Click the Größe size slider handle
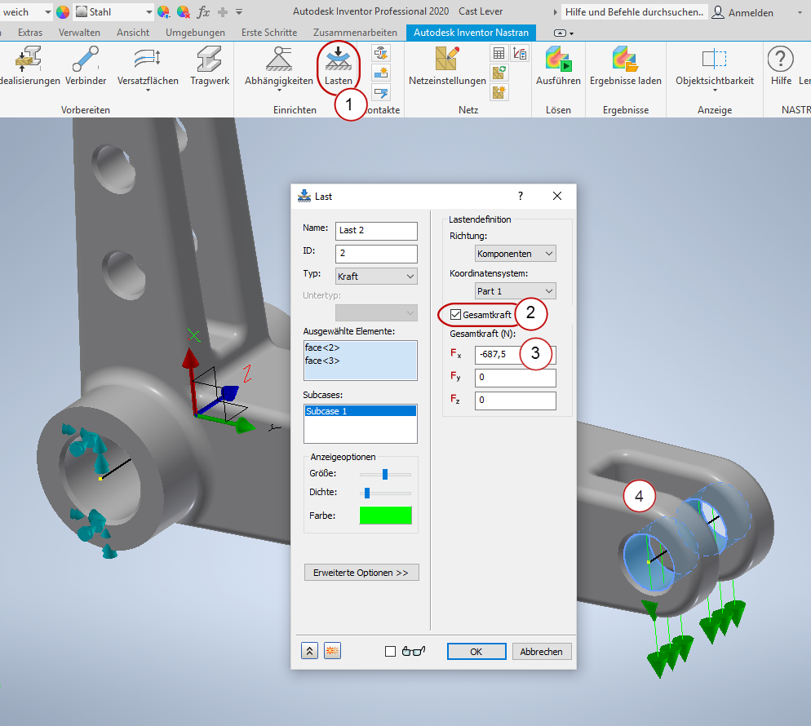Screen dimensions: 811x726 coord(385,474)
